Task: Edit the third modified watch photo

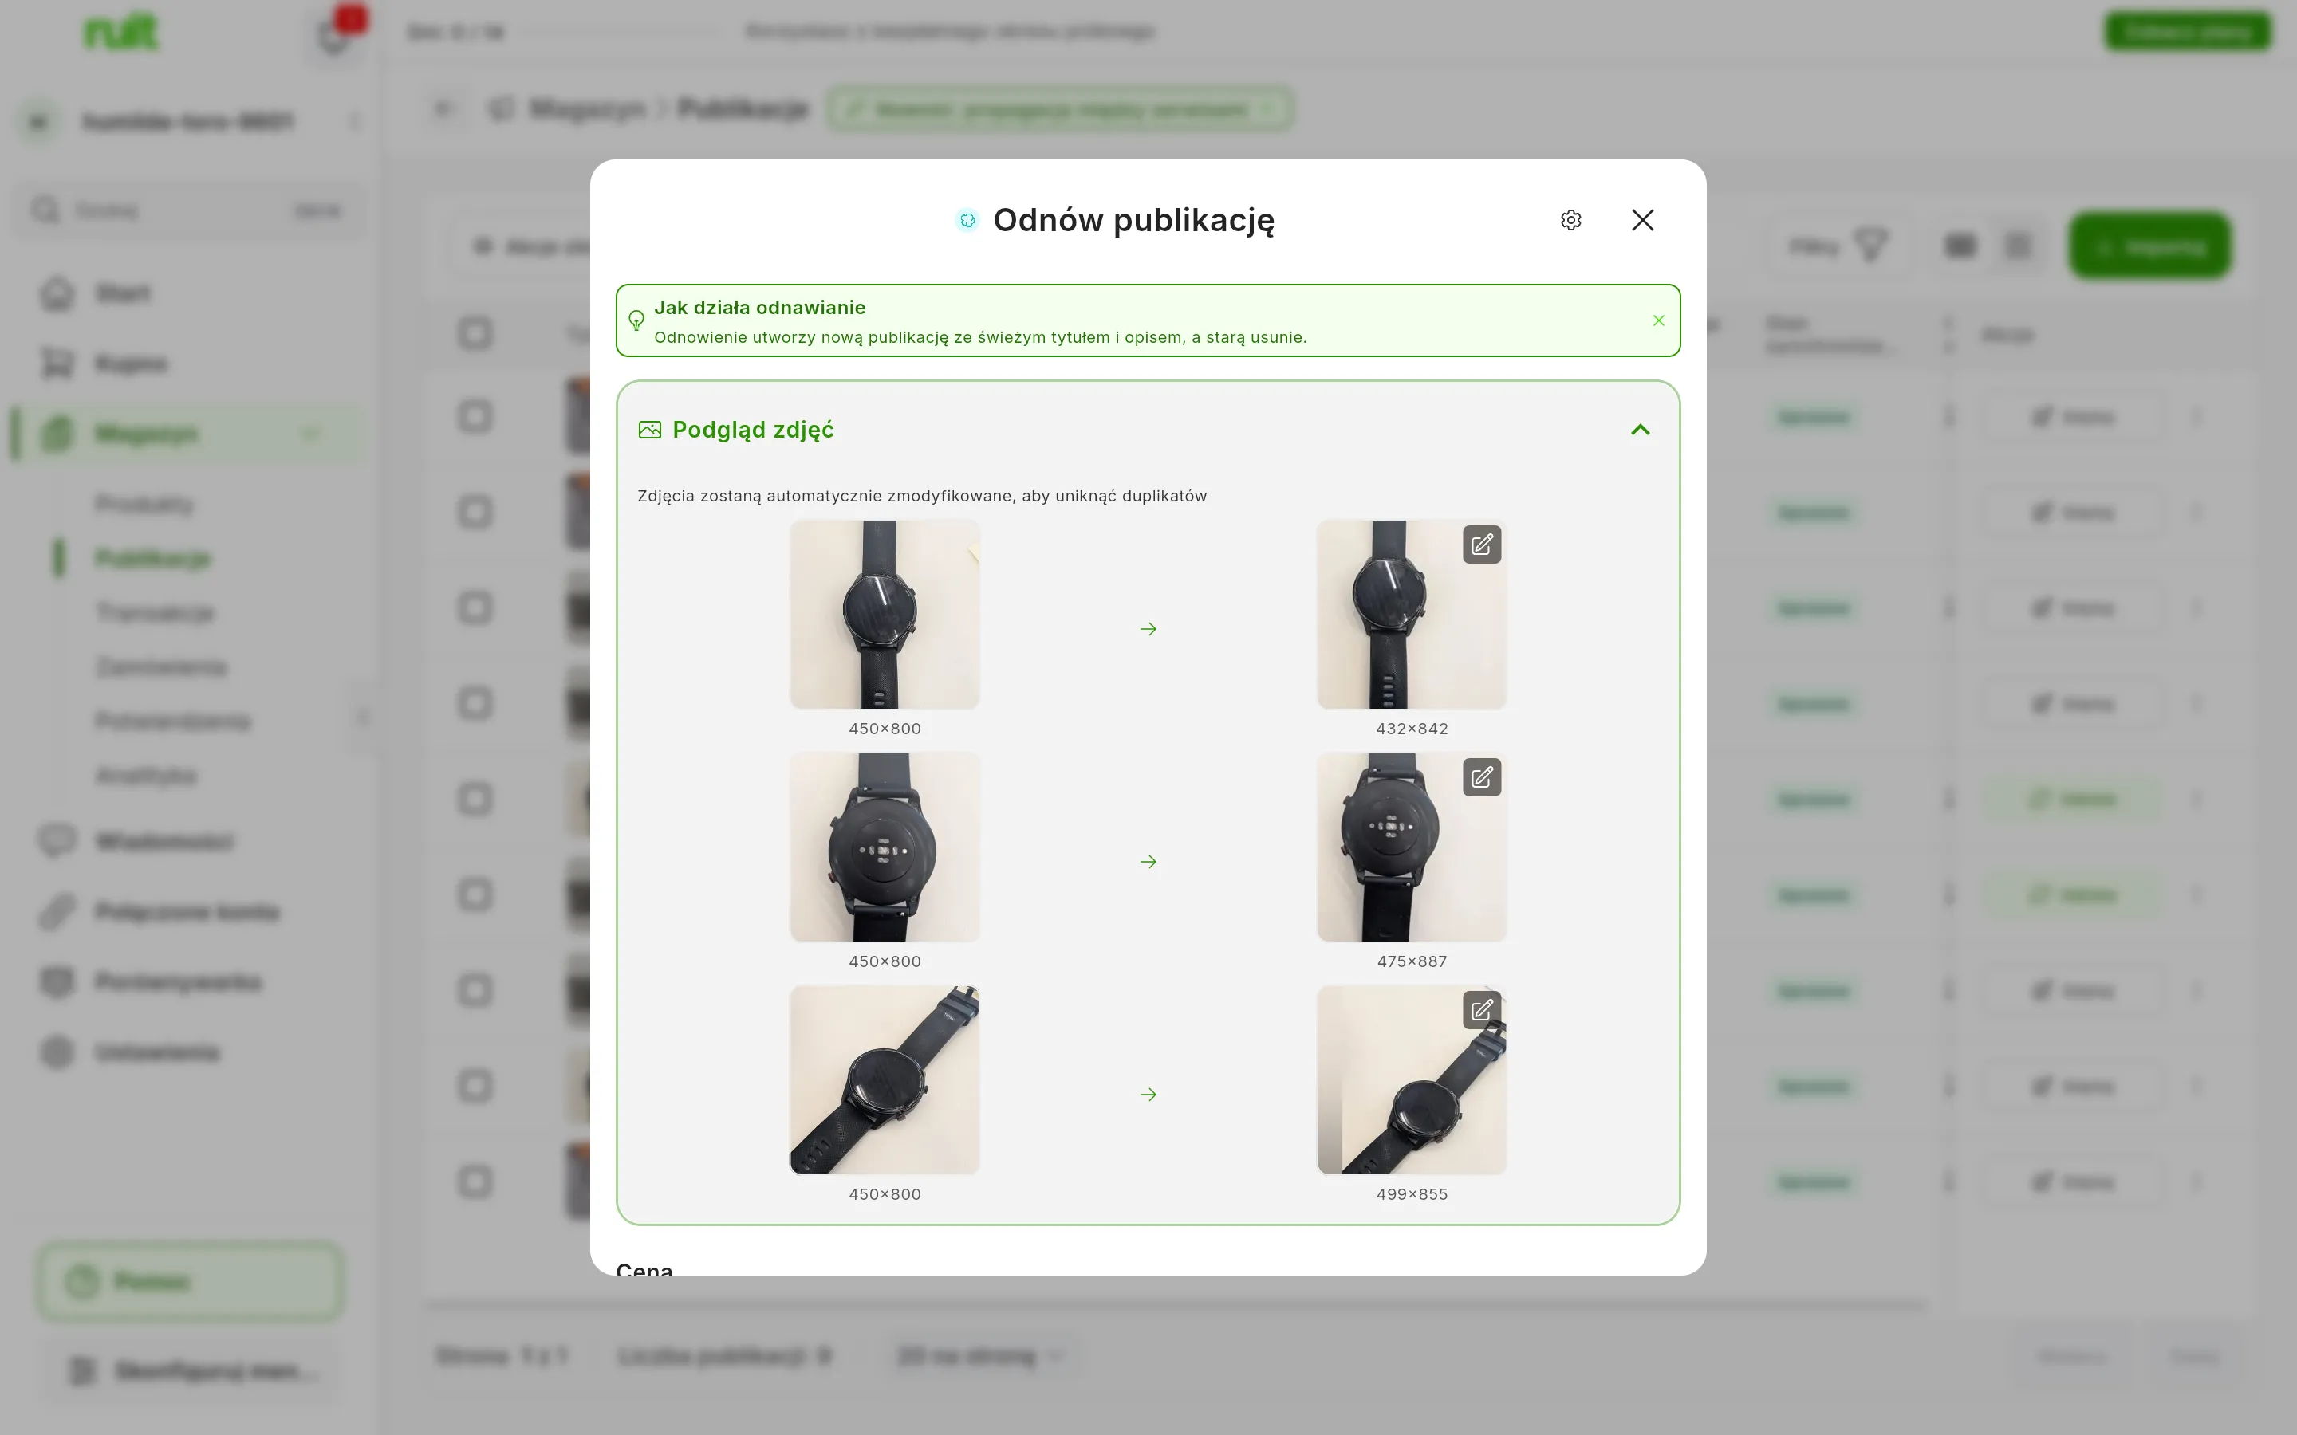Action: [x=1482, y=1010]
